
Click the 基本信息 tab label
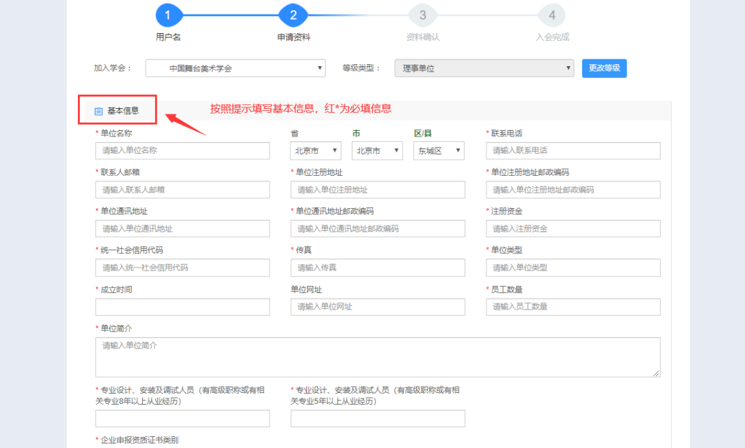pyautogui.click(x=123, y=111)
